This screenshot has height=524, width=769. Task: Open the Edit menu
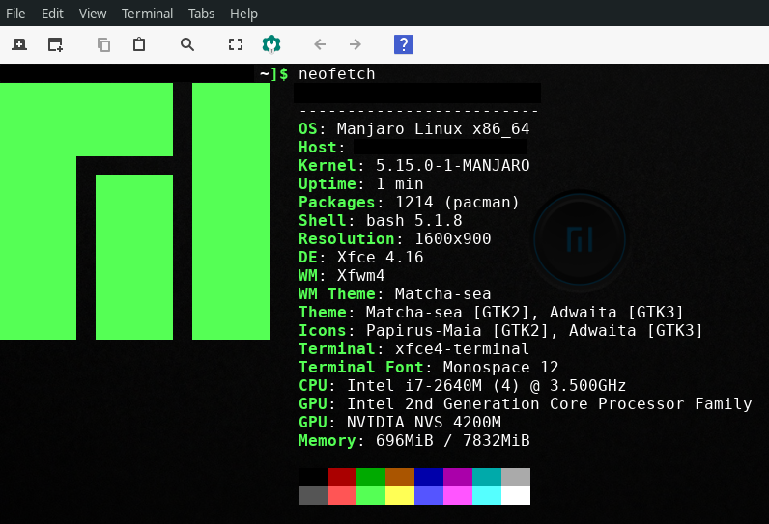(x=52, y=14)
